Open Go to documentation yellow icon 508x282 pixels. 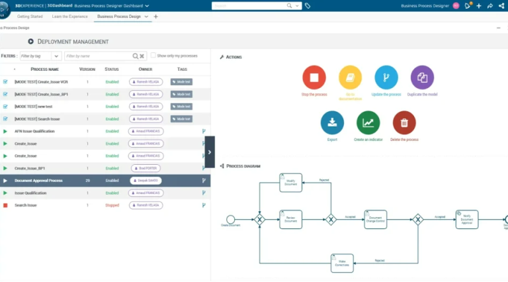point(351,77)
